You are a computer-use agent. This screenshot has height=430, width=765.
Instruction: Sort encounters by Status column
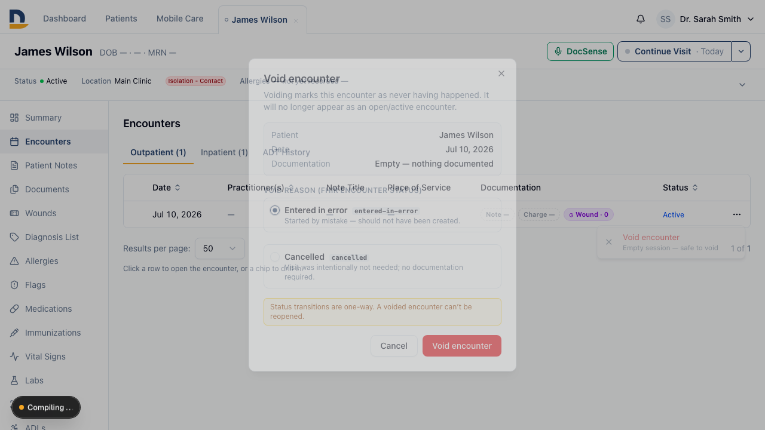coord(680,188)
